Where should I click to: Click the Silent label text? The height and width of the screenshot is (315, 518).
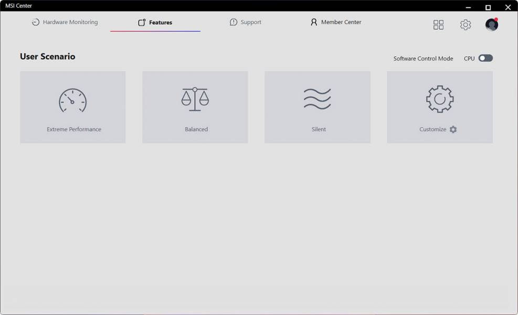[319, 130]
